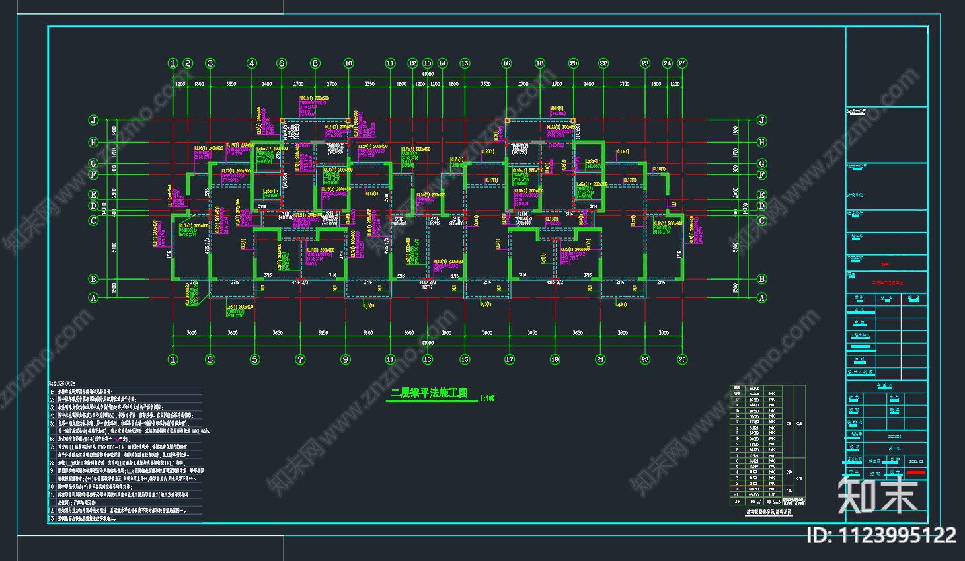Screen dimensions: 965x561
Task: Click axis bubble 16 in top grid row
Action: (506, 63)
